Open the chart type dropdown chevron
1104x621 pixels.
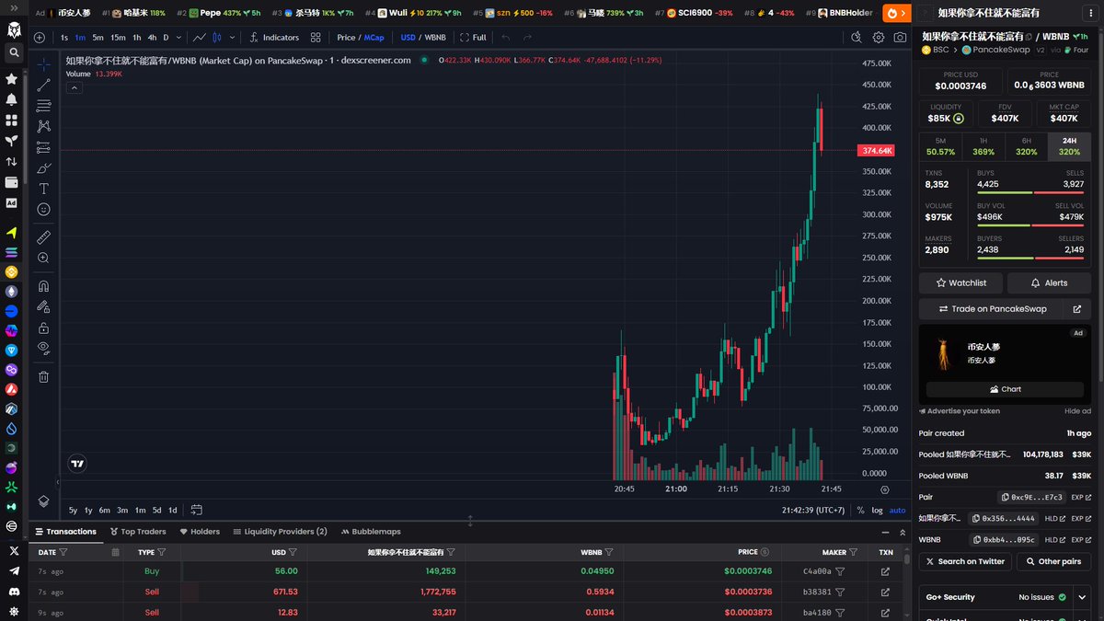(232, 38)
